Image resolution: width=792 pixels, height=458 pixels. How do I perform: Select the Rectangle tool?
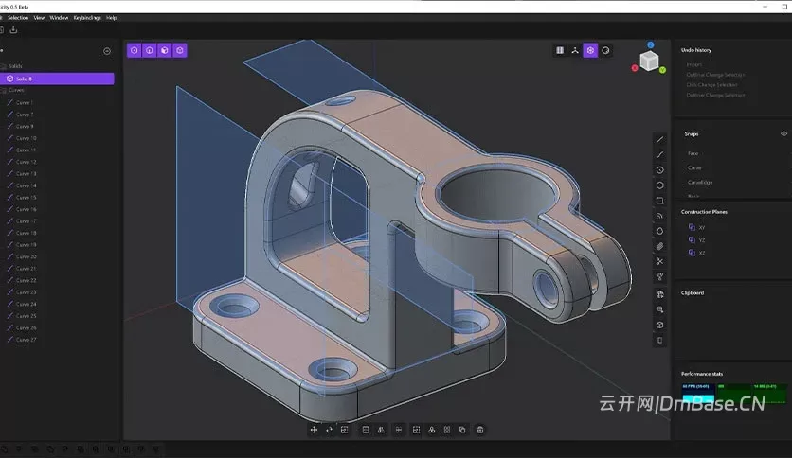pyautogui.click(x=659, y=201)
